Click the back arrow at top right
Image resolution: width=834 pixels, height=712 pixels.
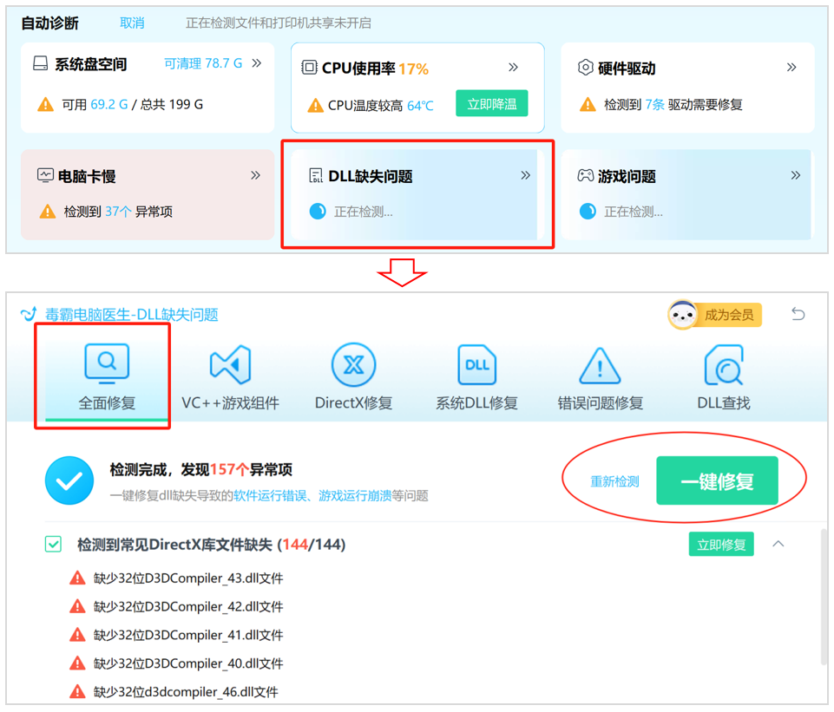(798, 315)
